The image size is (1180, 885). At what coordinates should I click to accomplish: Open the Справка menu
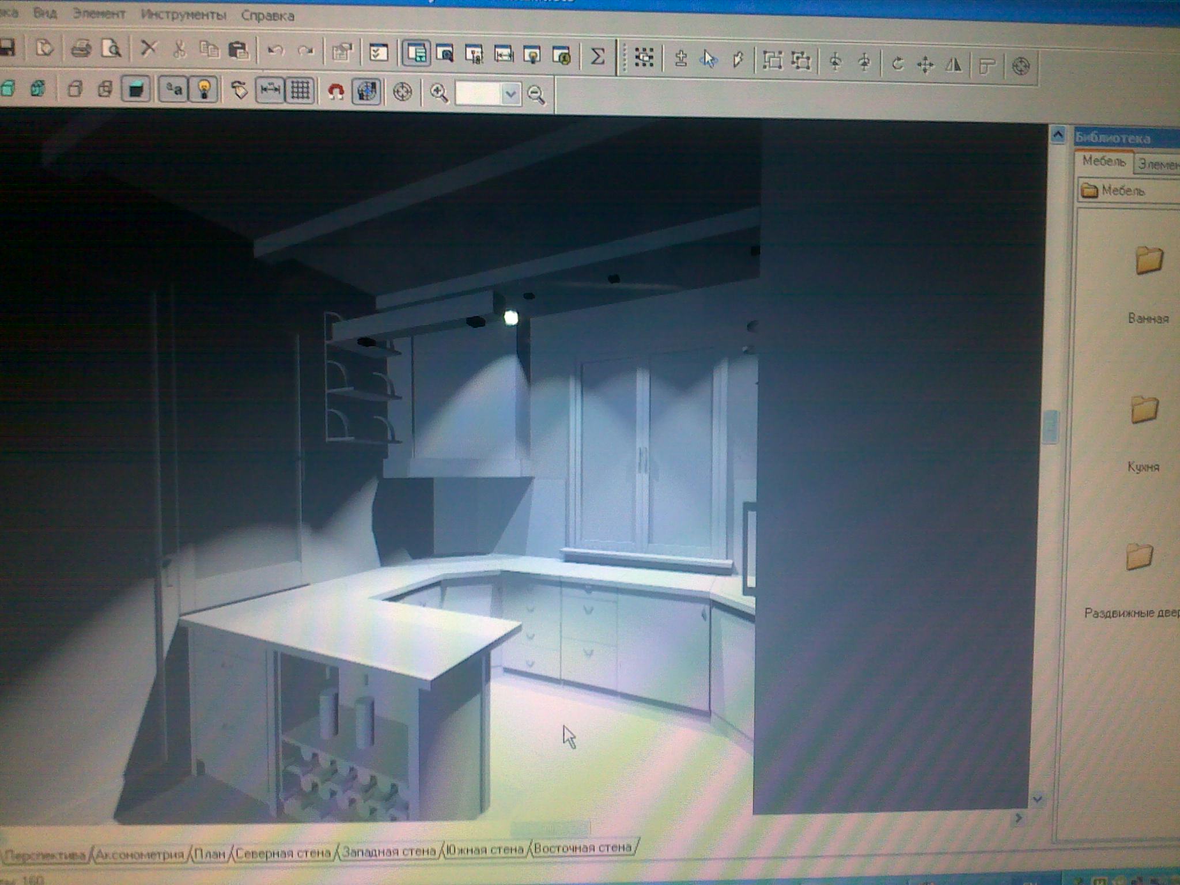coord(268,16)
